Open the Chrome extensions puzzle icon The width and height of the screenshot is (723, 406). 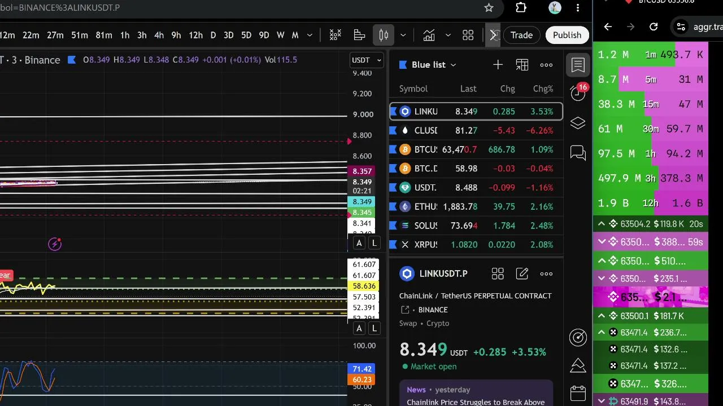[x=521, y=8]
